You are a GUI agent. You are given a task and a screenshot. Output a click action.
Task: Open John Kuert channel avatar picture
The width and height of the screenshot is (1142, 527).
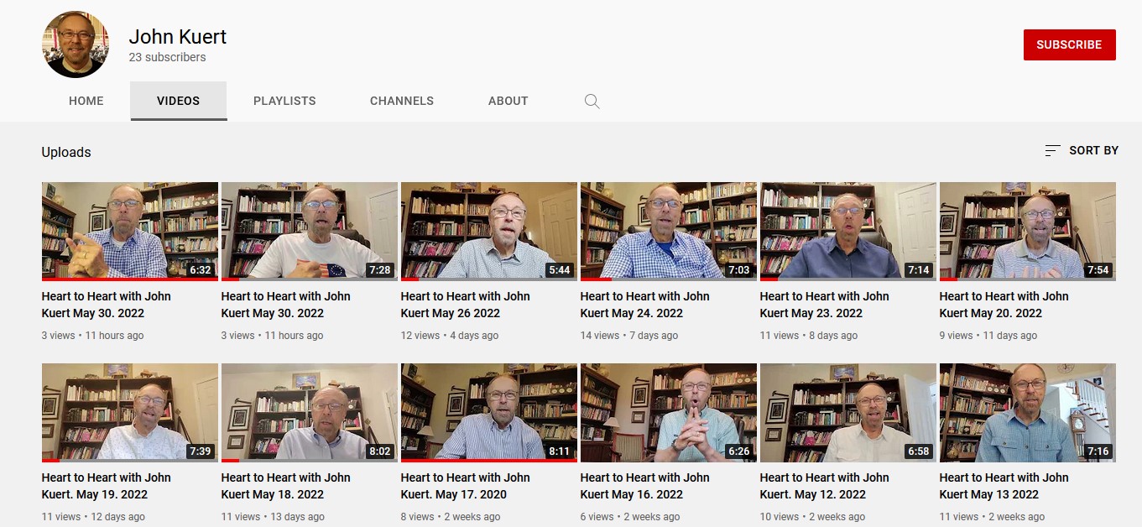tap(76, 44)
